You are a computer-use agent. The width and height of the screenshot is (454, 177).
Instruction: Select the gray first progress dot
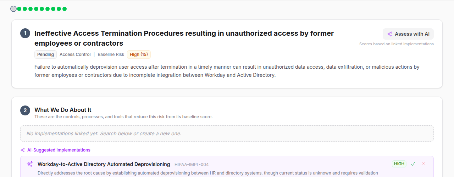pyautogui.click(x=13, y=9)
